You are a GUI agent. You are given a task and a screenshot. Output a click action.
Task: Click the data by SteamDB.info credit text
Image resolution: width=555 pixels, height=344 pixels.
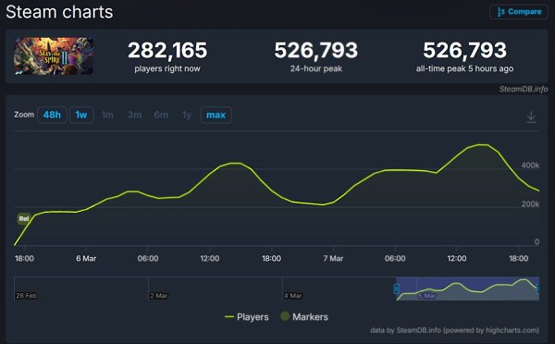point(454,330)
